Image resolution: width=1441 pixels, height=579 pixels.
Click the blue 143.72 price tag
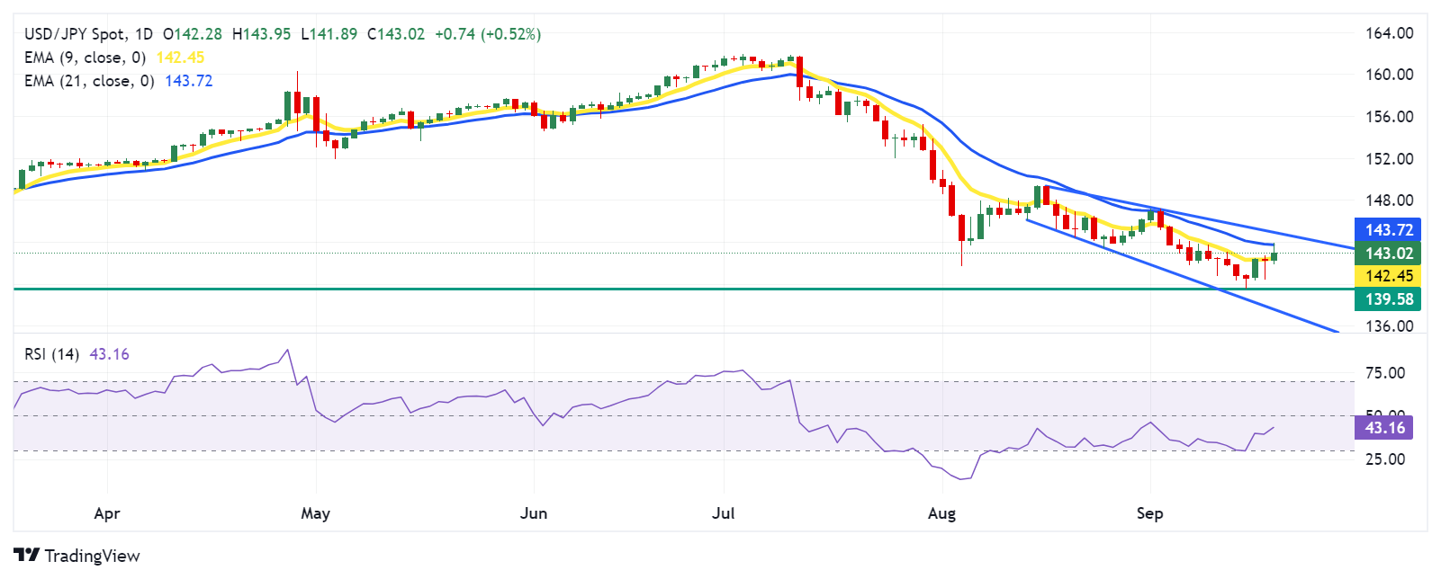coord(1388,230)
